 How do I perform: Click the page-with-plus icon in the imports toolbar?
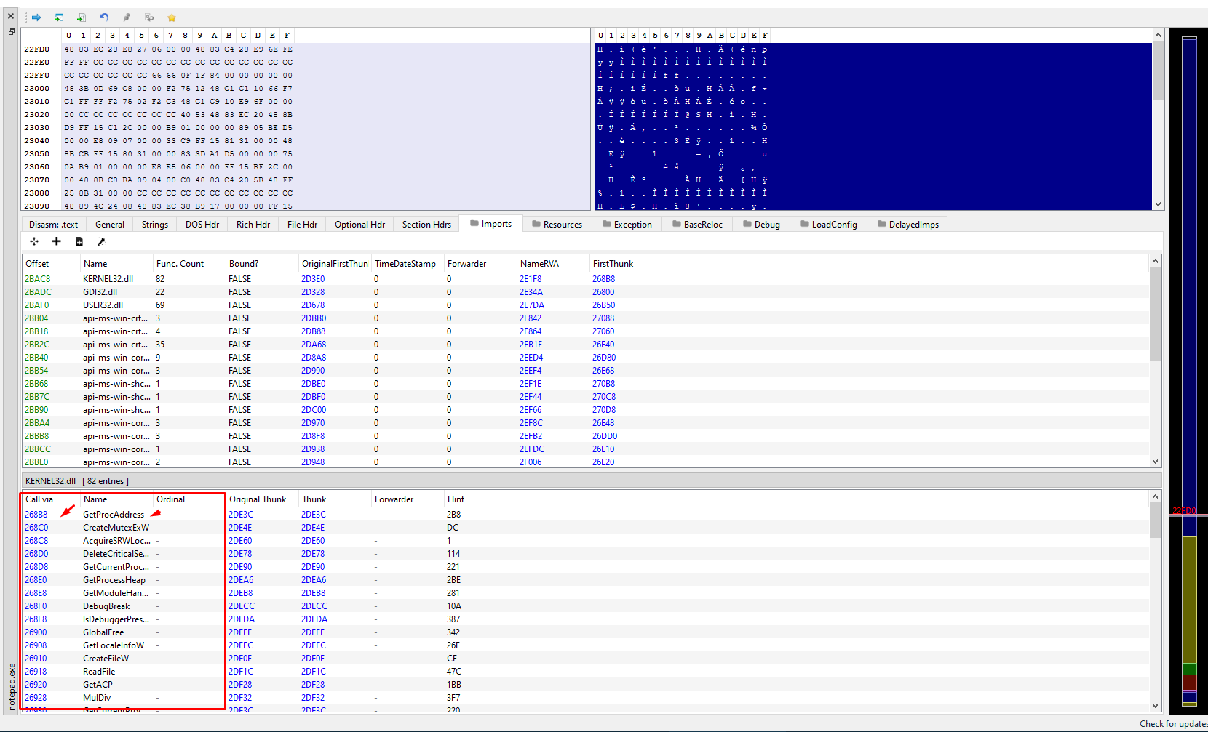pos(79,241)
